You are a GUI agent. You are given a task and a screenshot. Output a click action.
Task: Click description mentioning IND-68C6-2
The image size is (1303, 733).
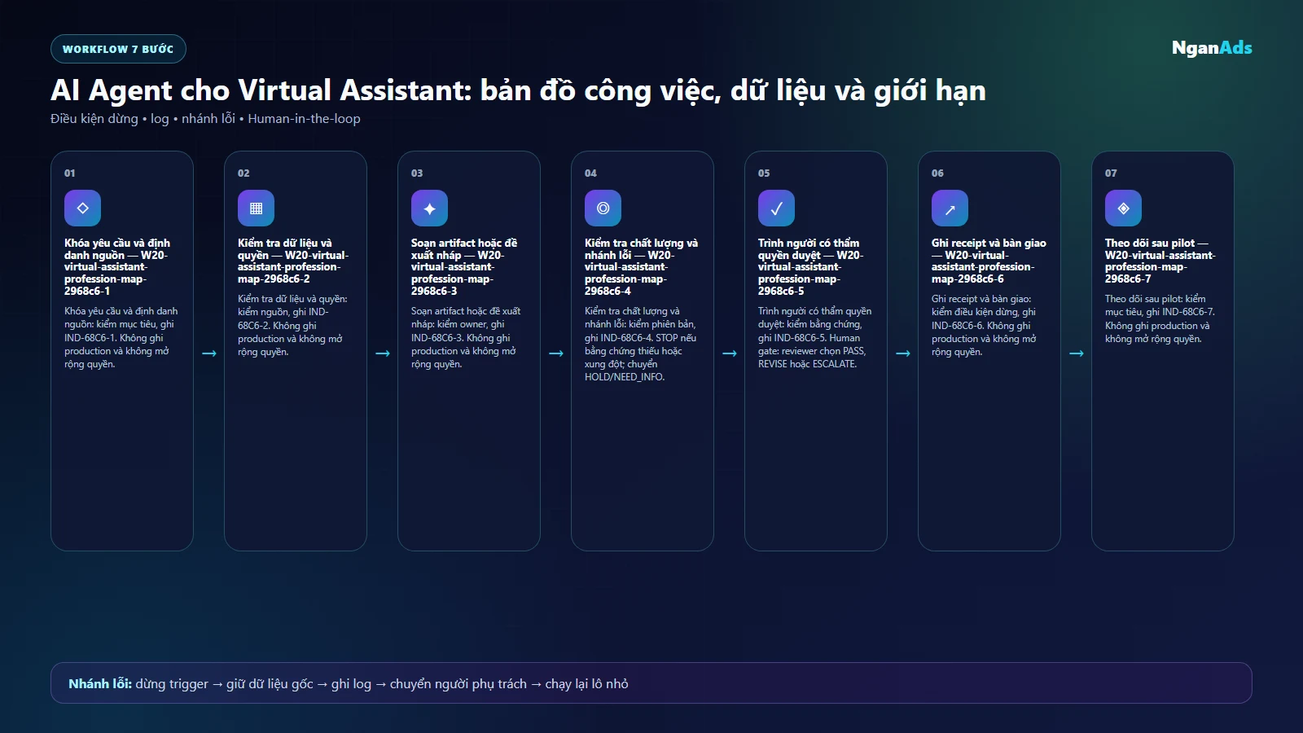[292, 326]
